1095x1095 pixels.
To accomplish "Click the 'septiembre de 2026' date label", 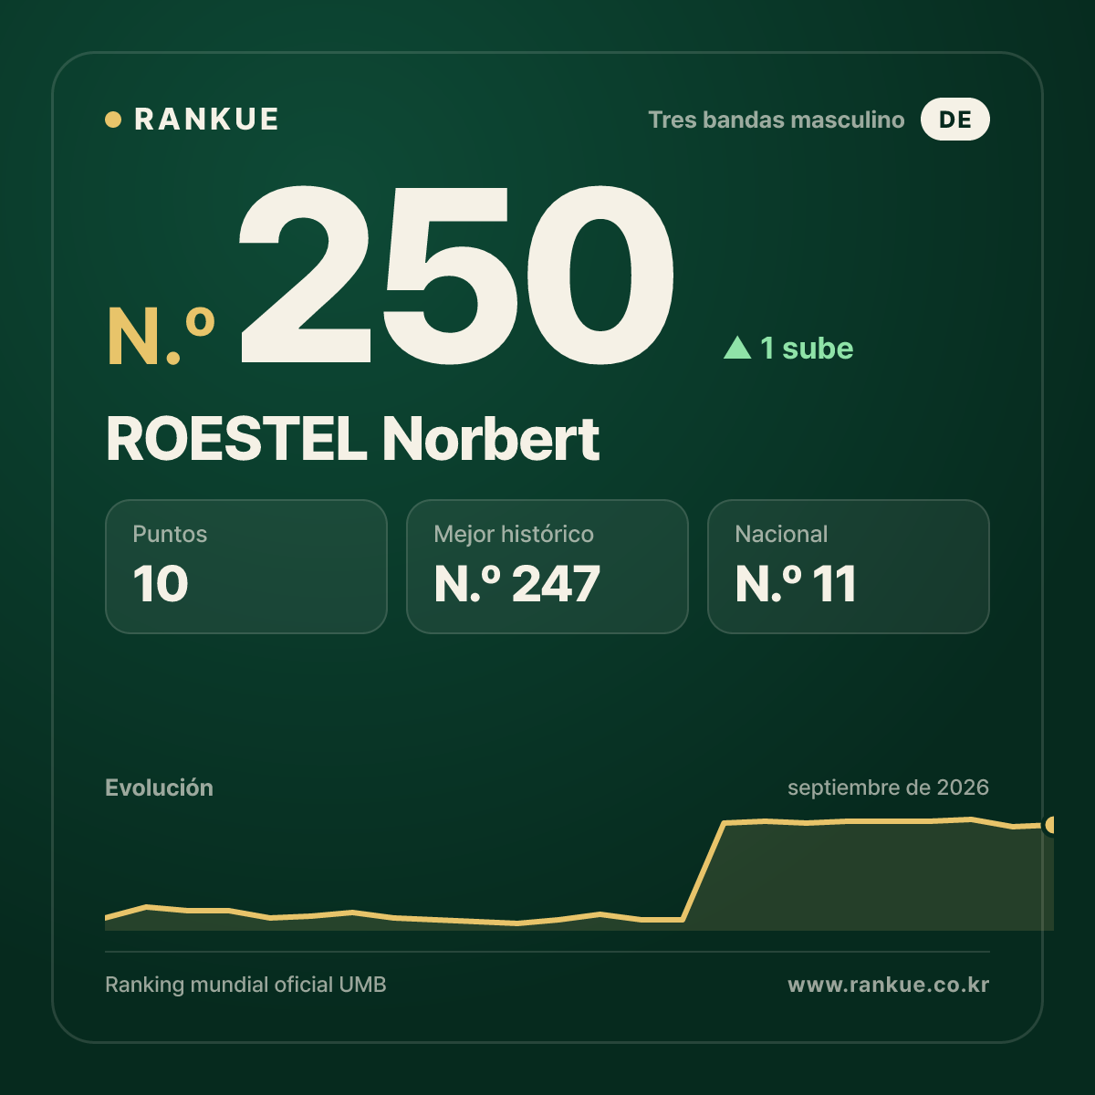I will click(x=888, y=787).
